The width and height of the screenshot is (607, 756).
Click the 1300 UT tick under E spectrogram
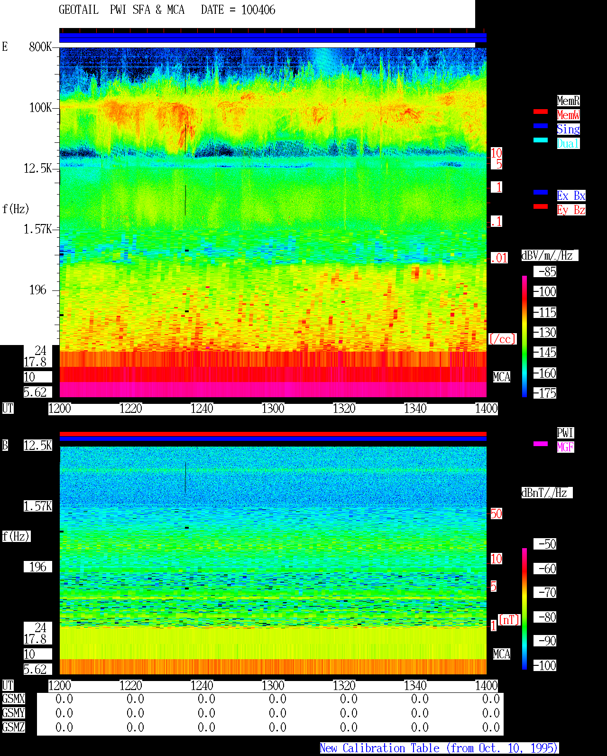pos(273,409)
